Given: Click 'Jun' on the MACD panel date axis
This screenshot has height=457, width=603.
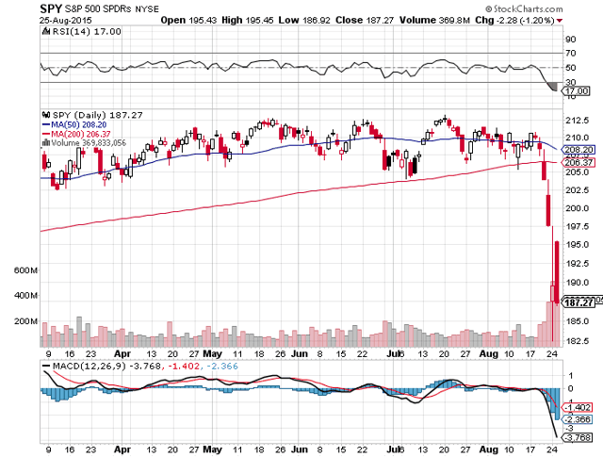Looking at the screenshot, I should 300,449.
